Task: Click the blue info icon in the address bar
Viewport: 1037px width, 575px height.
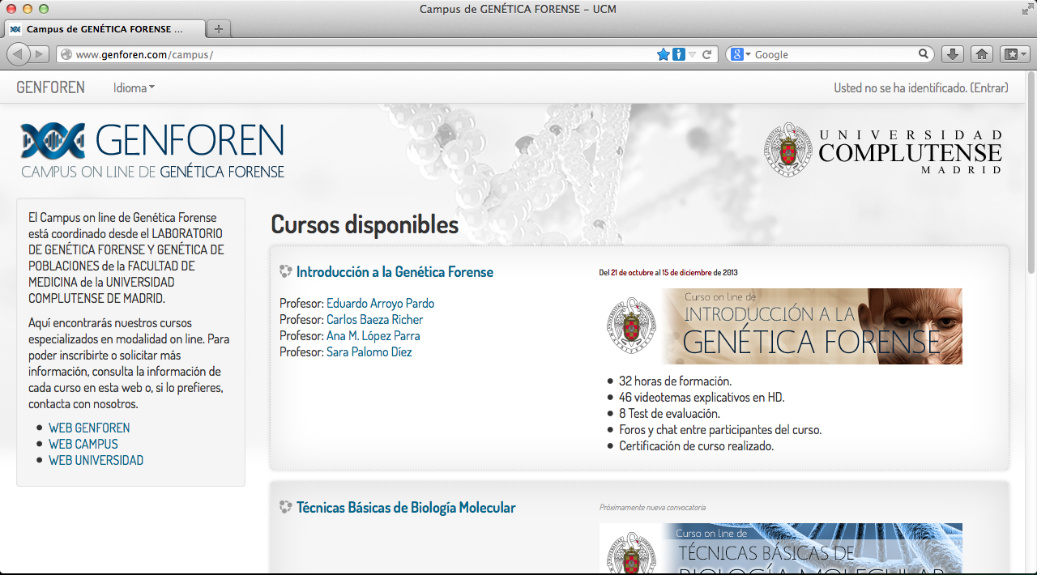Action: (679, 54)
